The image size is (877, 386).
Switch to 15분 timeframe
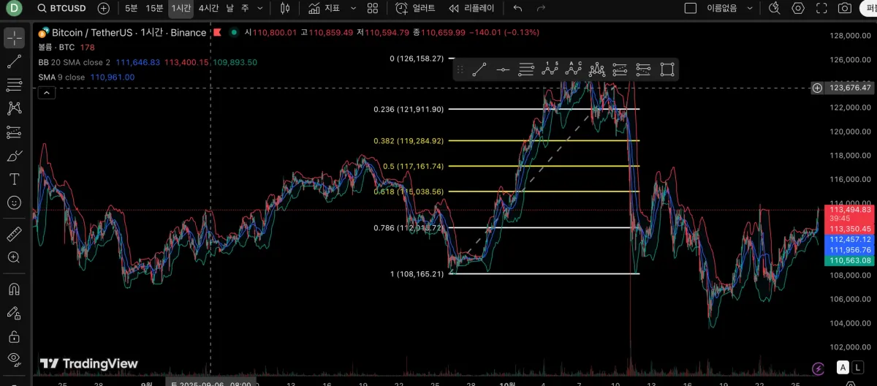tap(154, 8)
